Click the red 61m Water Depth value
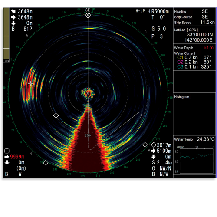Screen dimensions: 217x217 click(x=208, y=48)
